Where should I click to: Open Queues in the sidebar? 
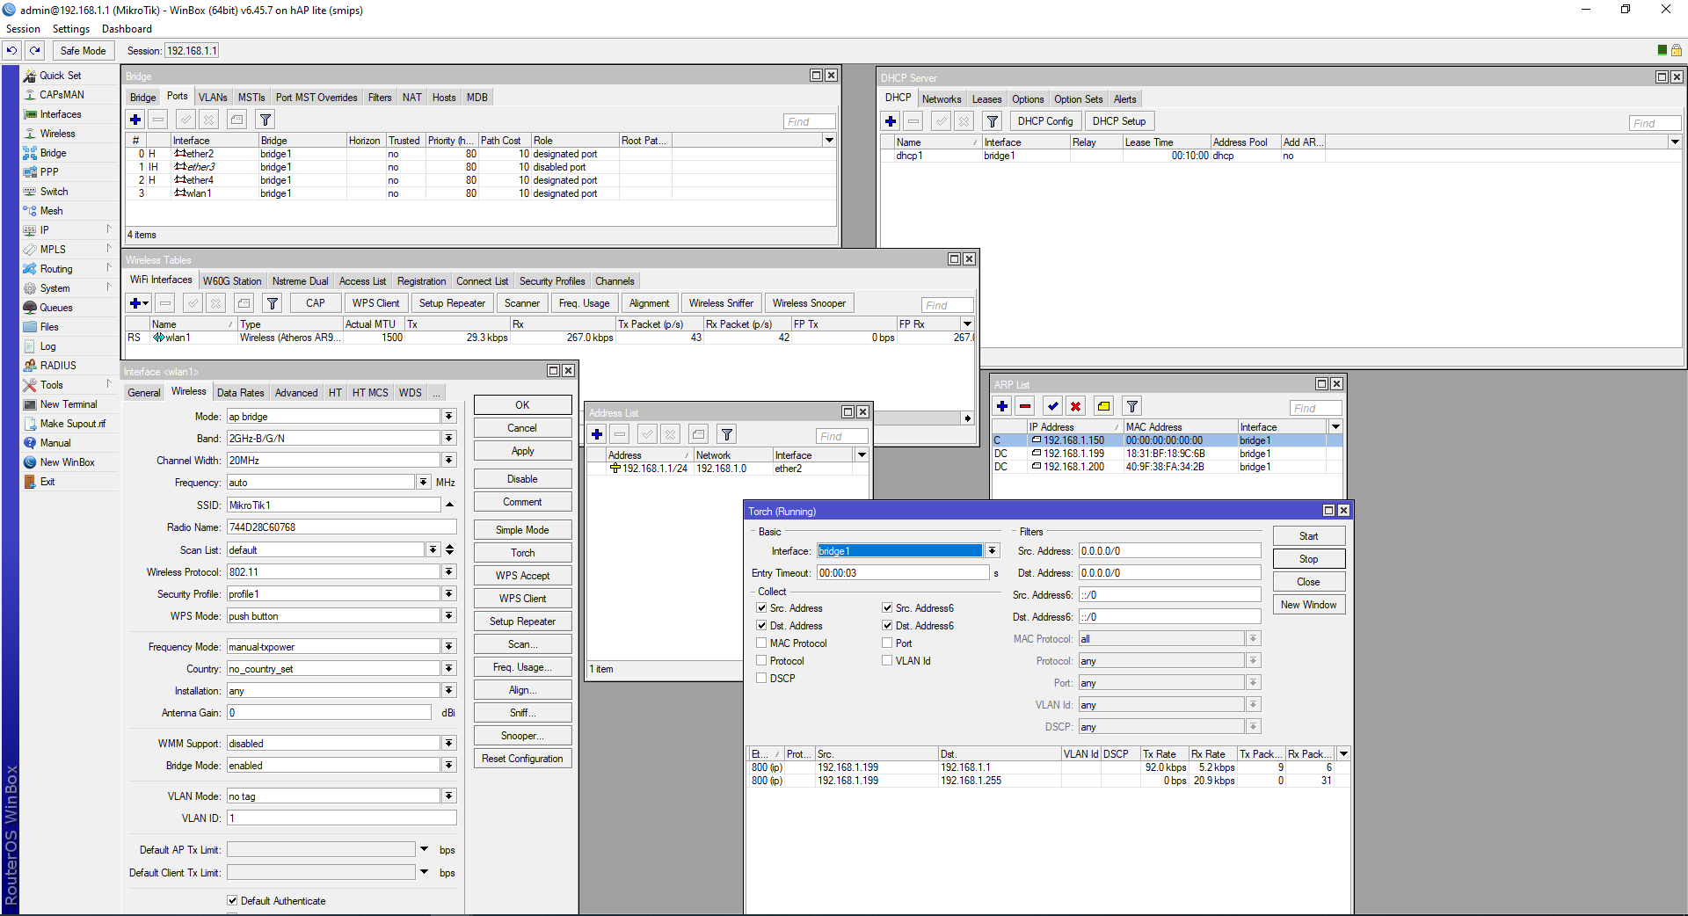56,308
